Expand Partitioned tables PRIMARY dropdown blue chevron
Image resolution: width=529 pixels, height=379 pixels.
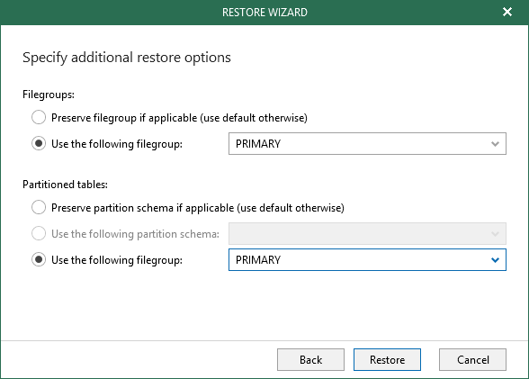coord(495,260)
